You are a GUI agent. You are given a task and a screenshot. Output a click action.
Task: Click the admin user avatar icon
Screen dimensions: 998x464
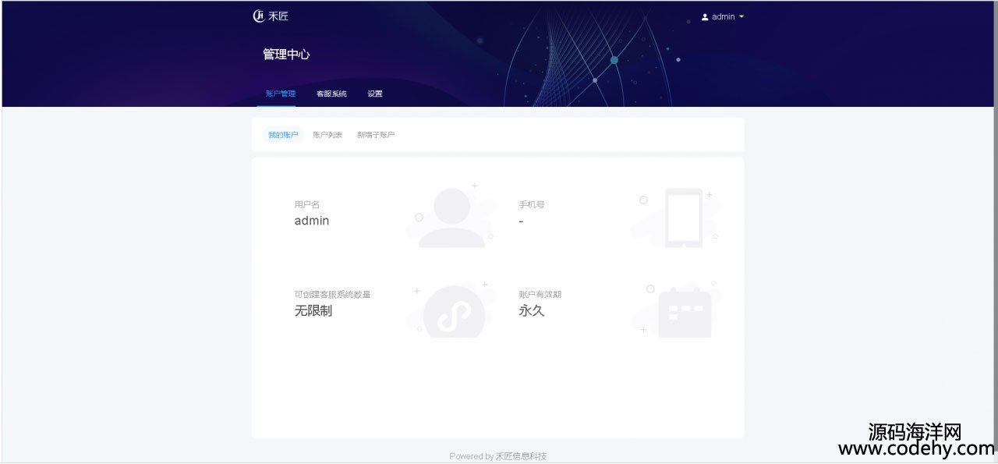pos(705,16)
